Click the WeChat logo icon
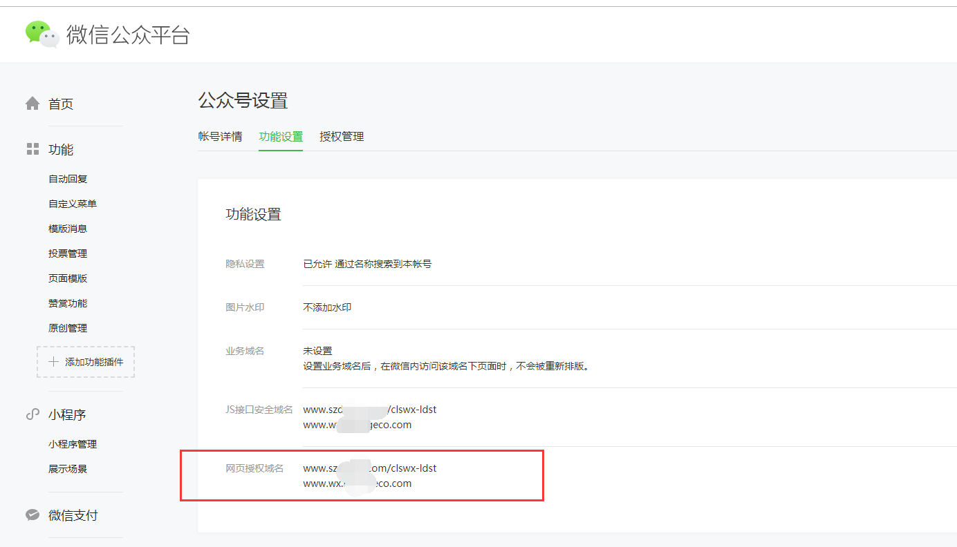The height and width of the screenshot is (547, 957). point(42,34)
